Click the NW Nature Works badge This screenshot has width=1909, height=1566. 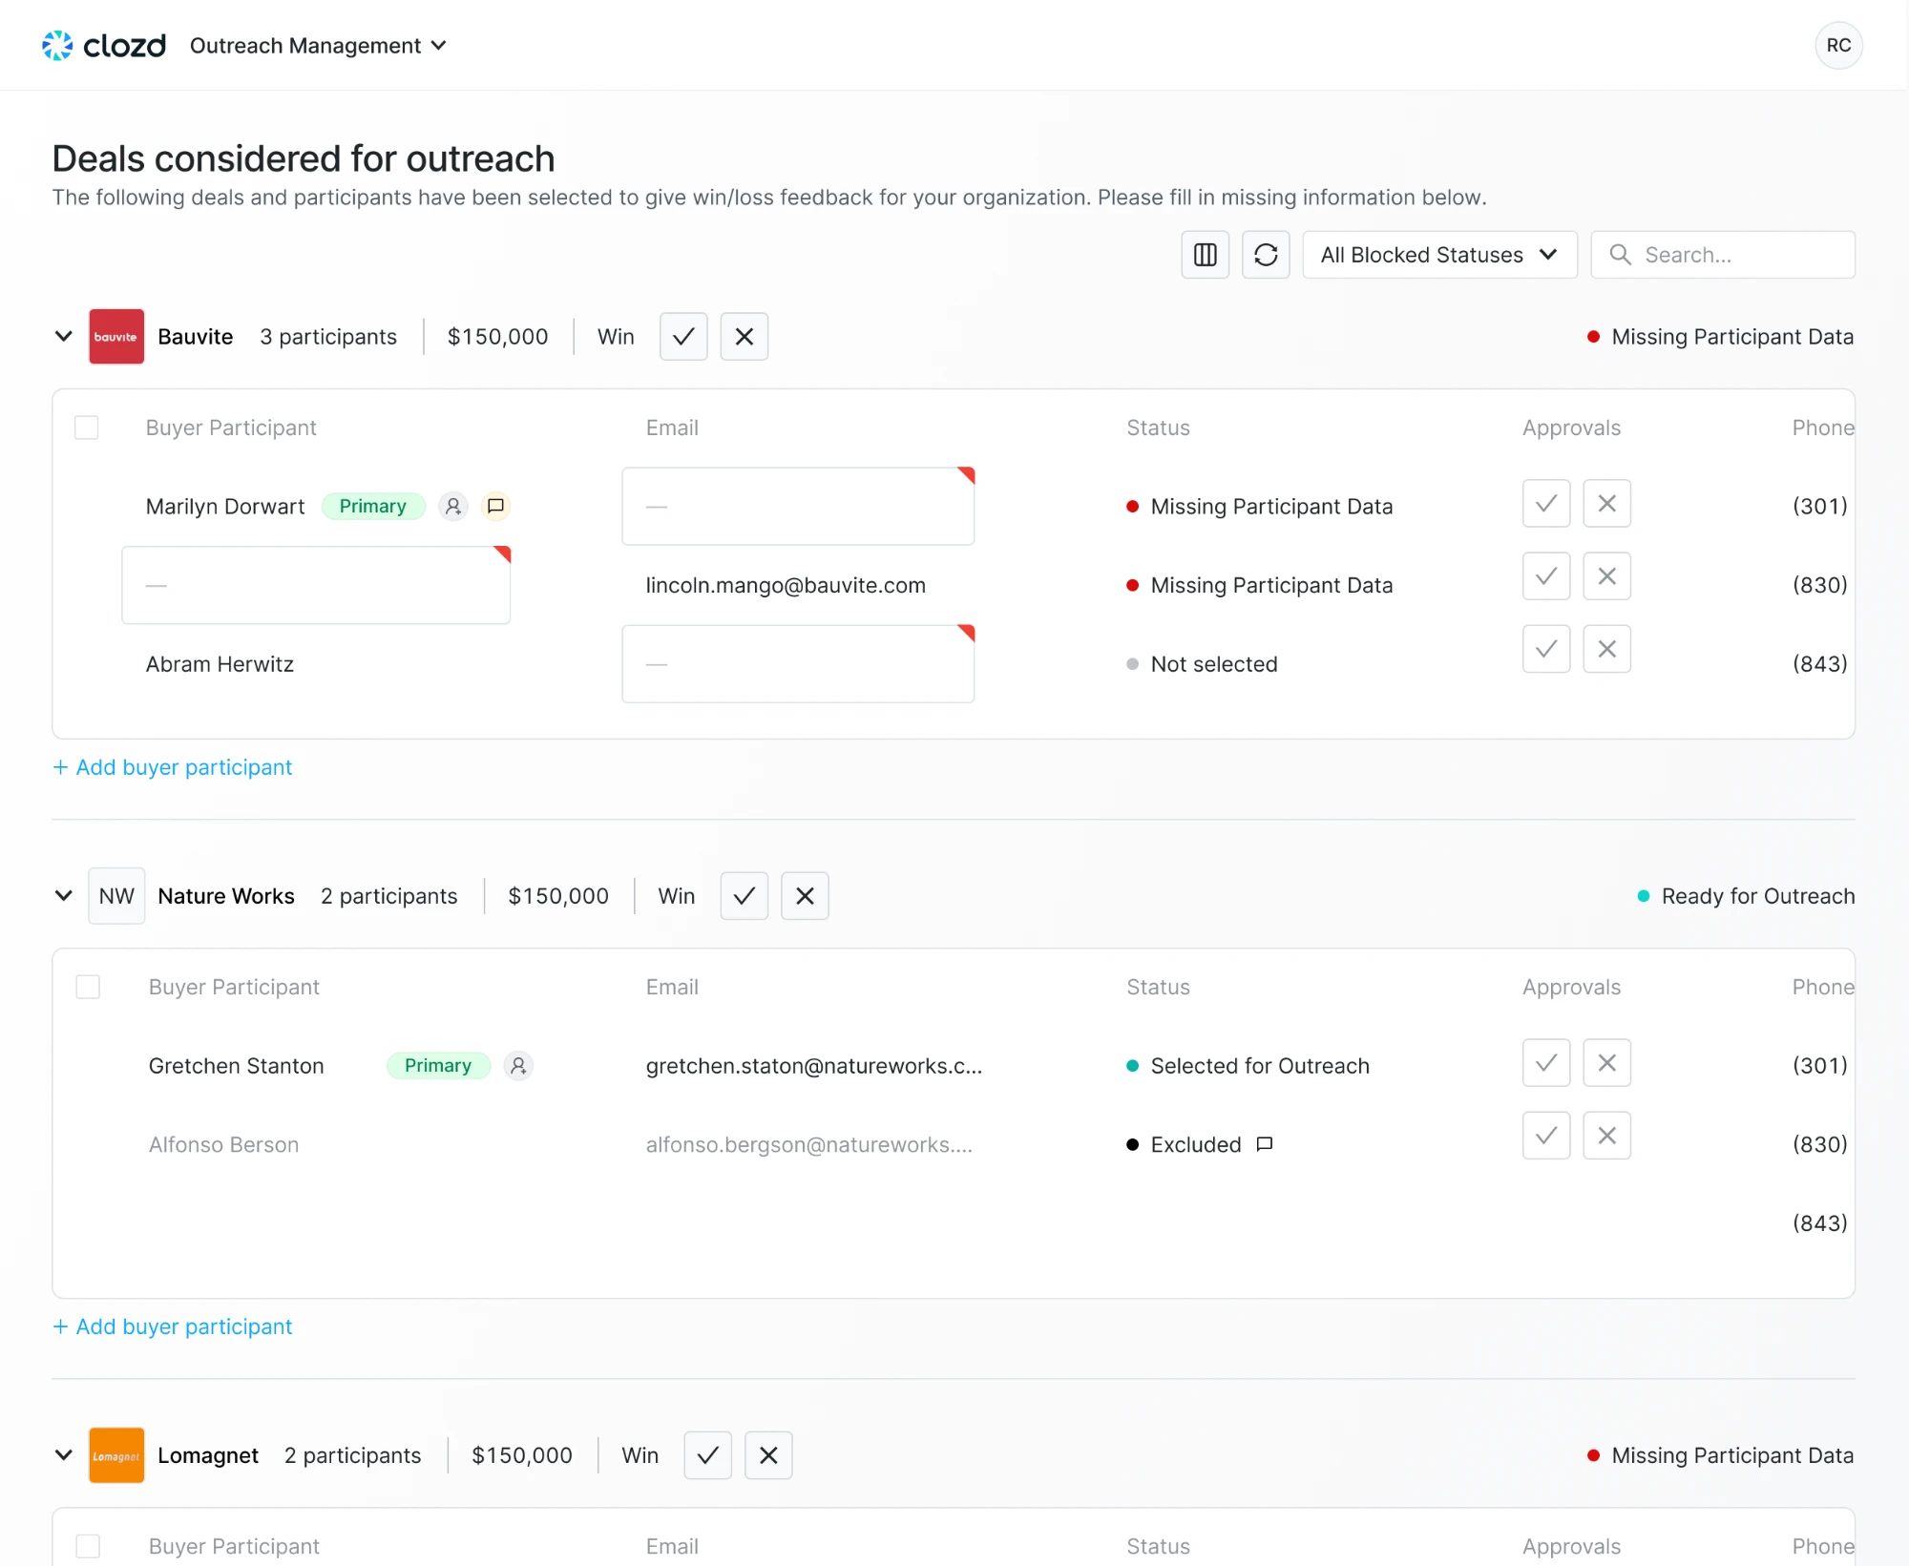click(116, 896)
